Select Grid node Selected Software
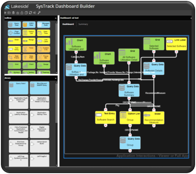 point(154,44)
